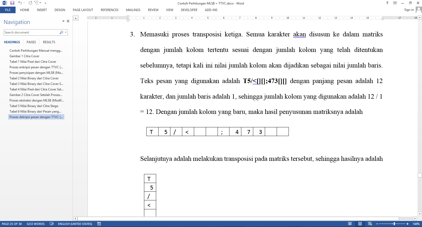Click the Repeat action icon

[x=30, y=3]
